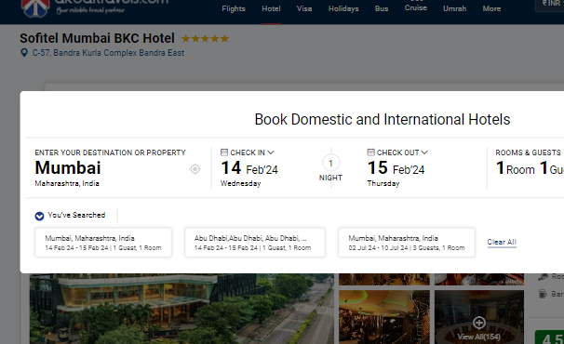Open the View All(154) photos thumbnail
Viewport: 564px width, 344px height.
pos(479,317)
